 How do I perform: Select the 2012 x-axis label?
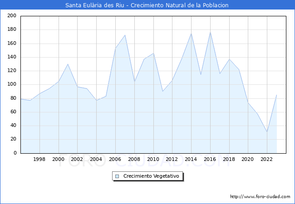coord(172,159)
